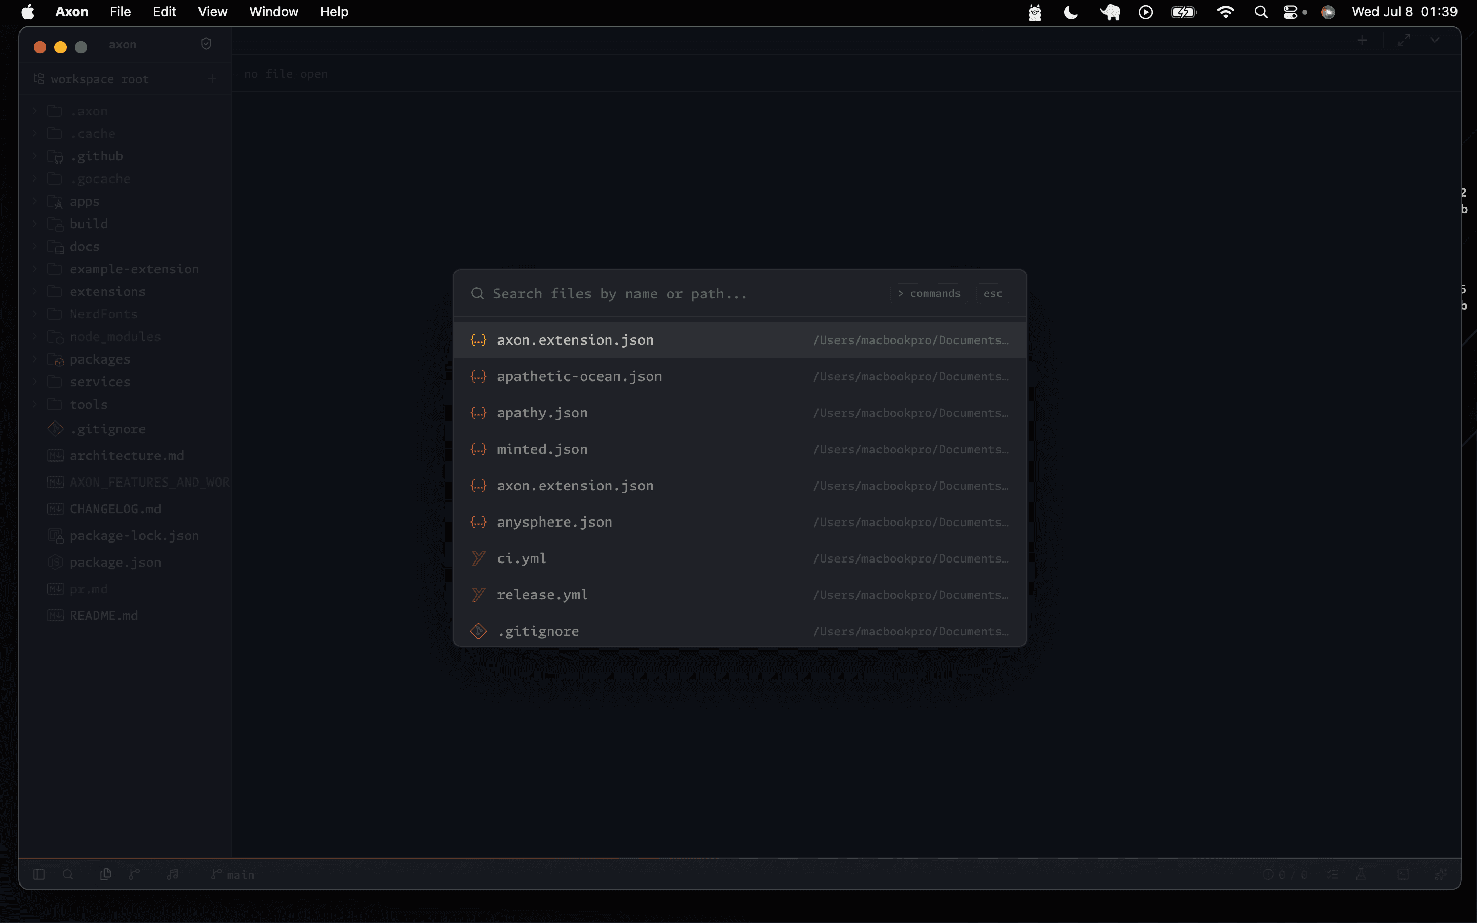The image size is (1477, 923).
Task: Select the NerdFonts folder
Action: point(125,314)
